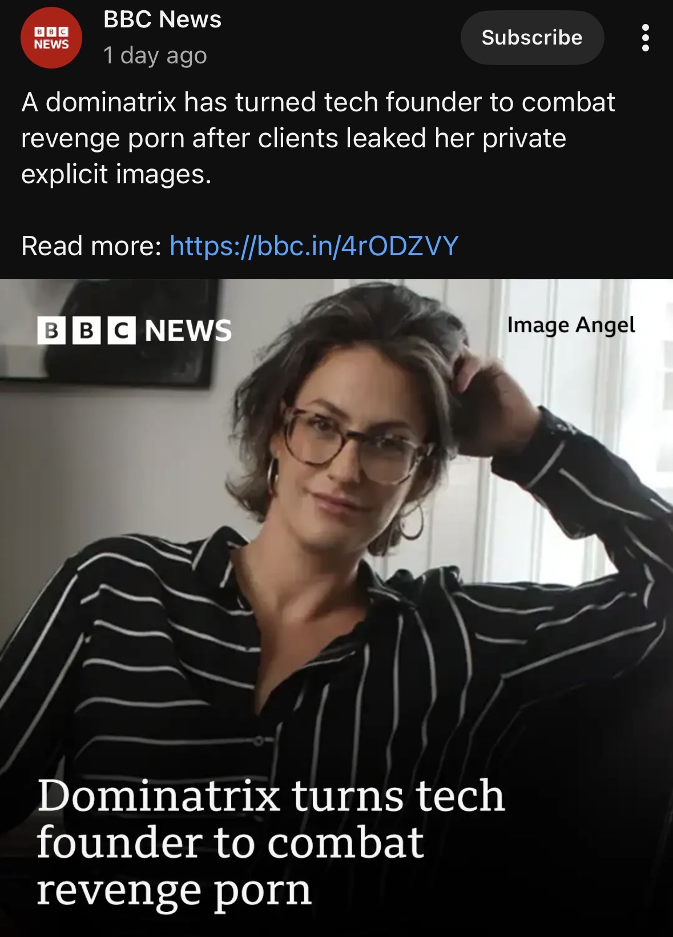Open the headline 'Dominatrix turns tech founder' overlay

pos(271,842)
